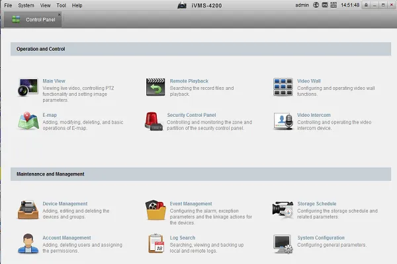Click the card-shaped icon next to the globe
Screen dimensions: 397x264
[x=325, y=5]
